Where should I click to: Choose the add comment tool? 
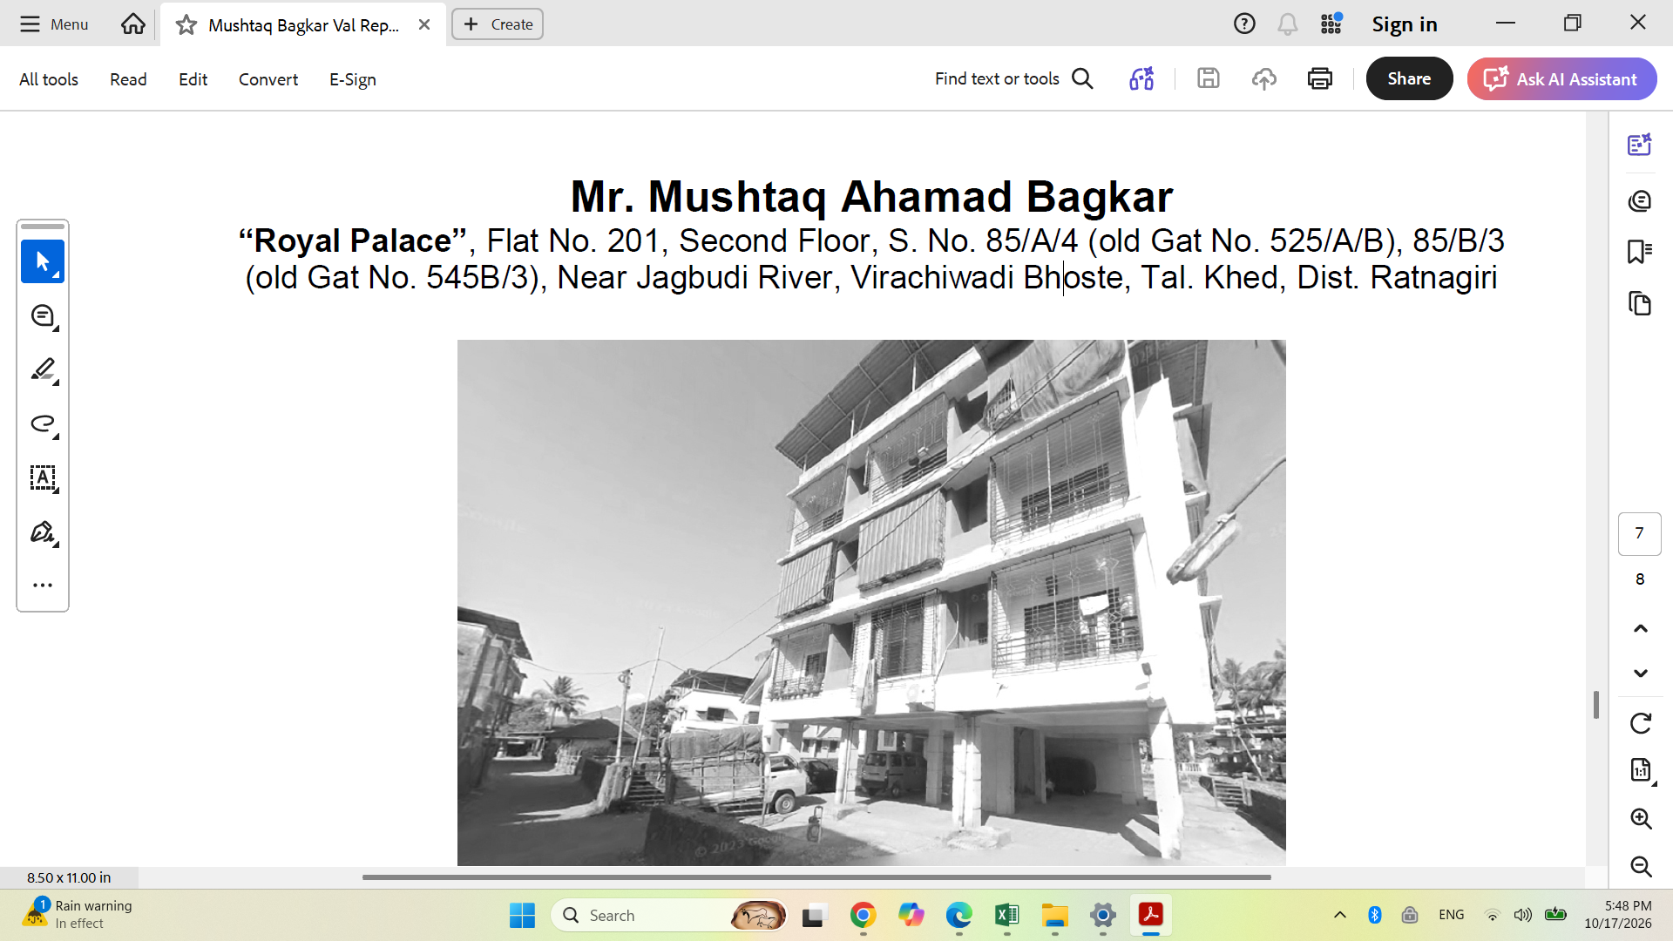pyautogui.click(x=43, y=316)
